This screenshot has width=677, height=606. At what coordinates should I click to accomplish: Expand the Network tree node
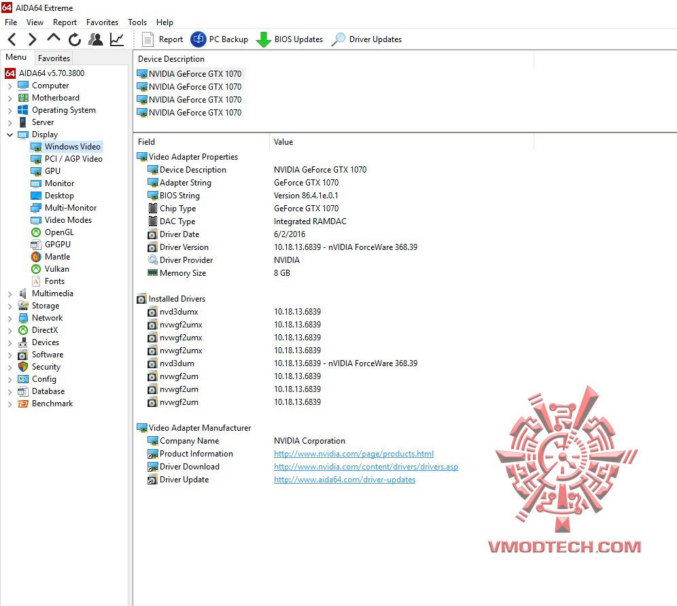click(10, 318)
